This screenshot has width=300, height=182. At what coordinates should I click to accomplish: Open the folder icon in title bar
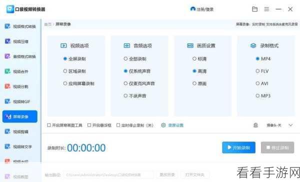(254, 9)
